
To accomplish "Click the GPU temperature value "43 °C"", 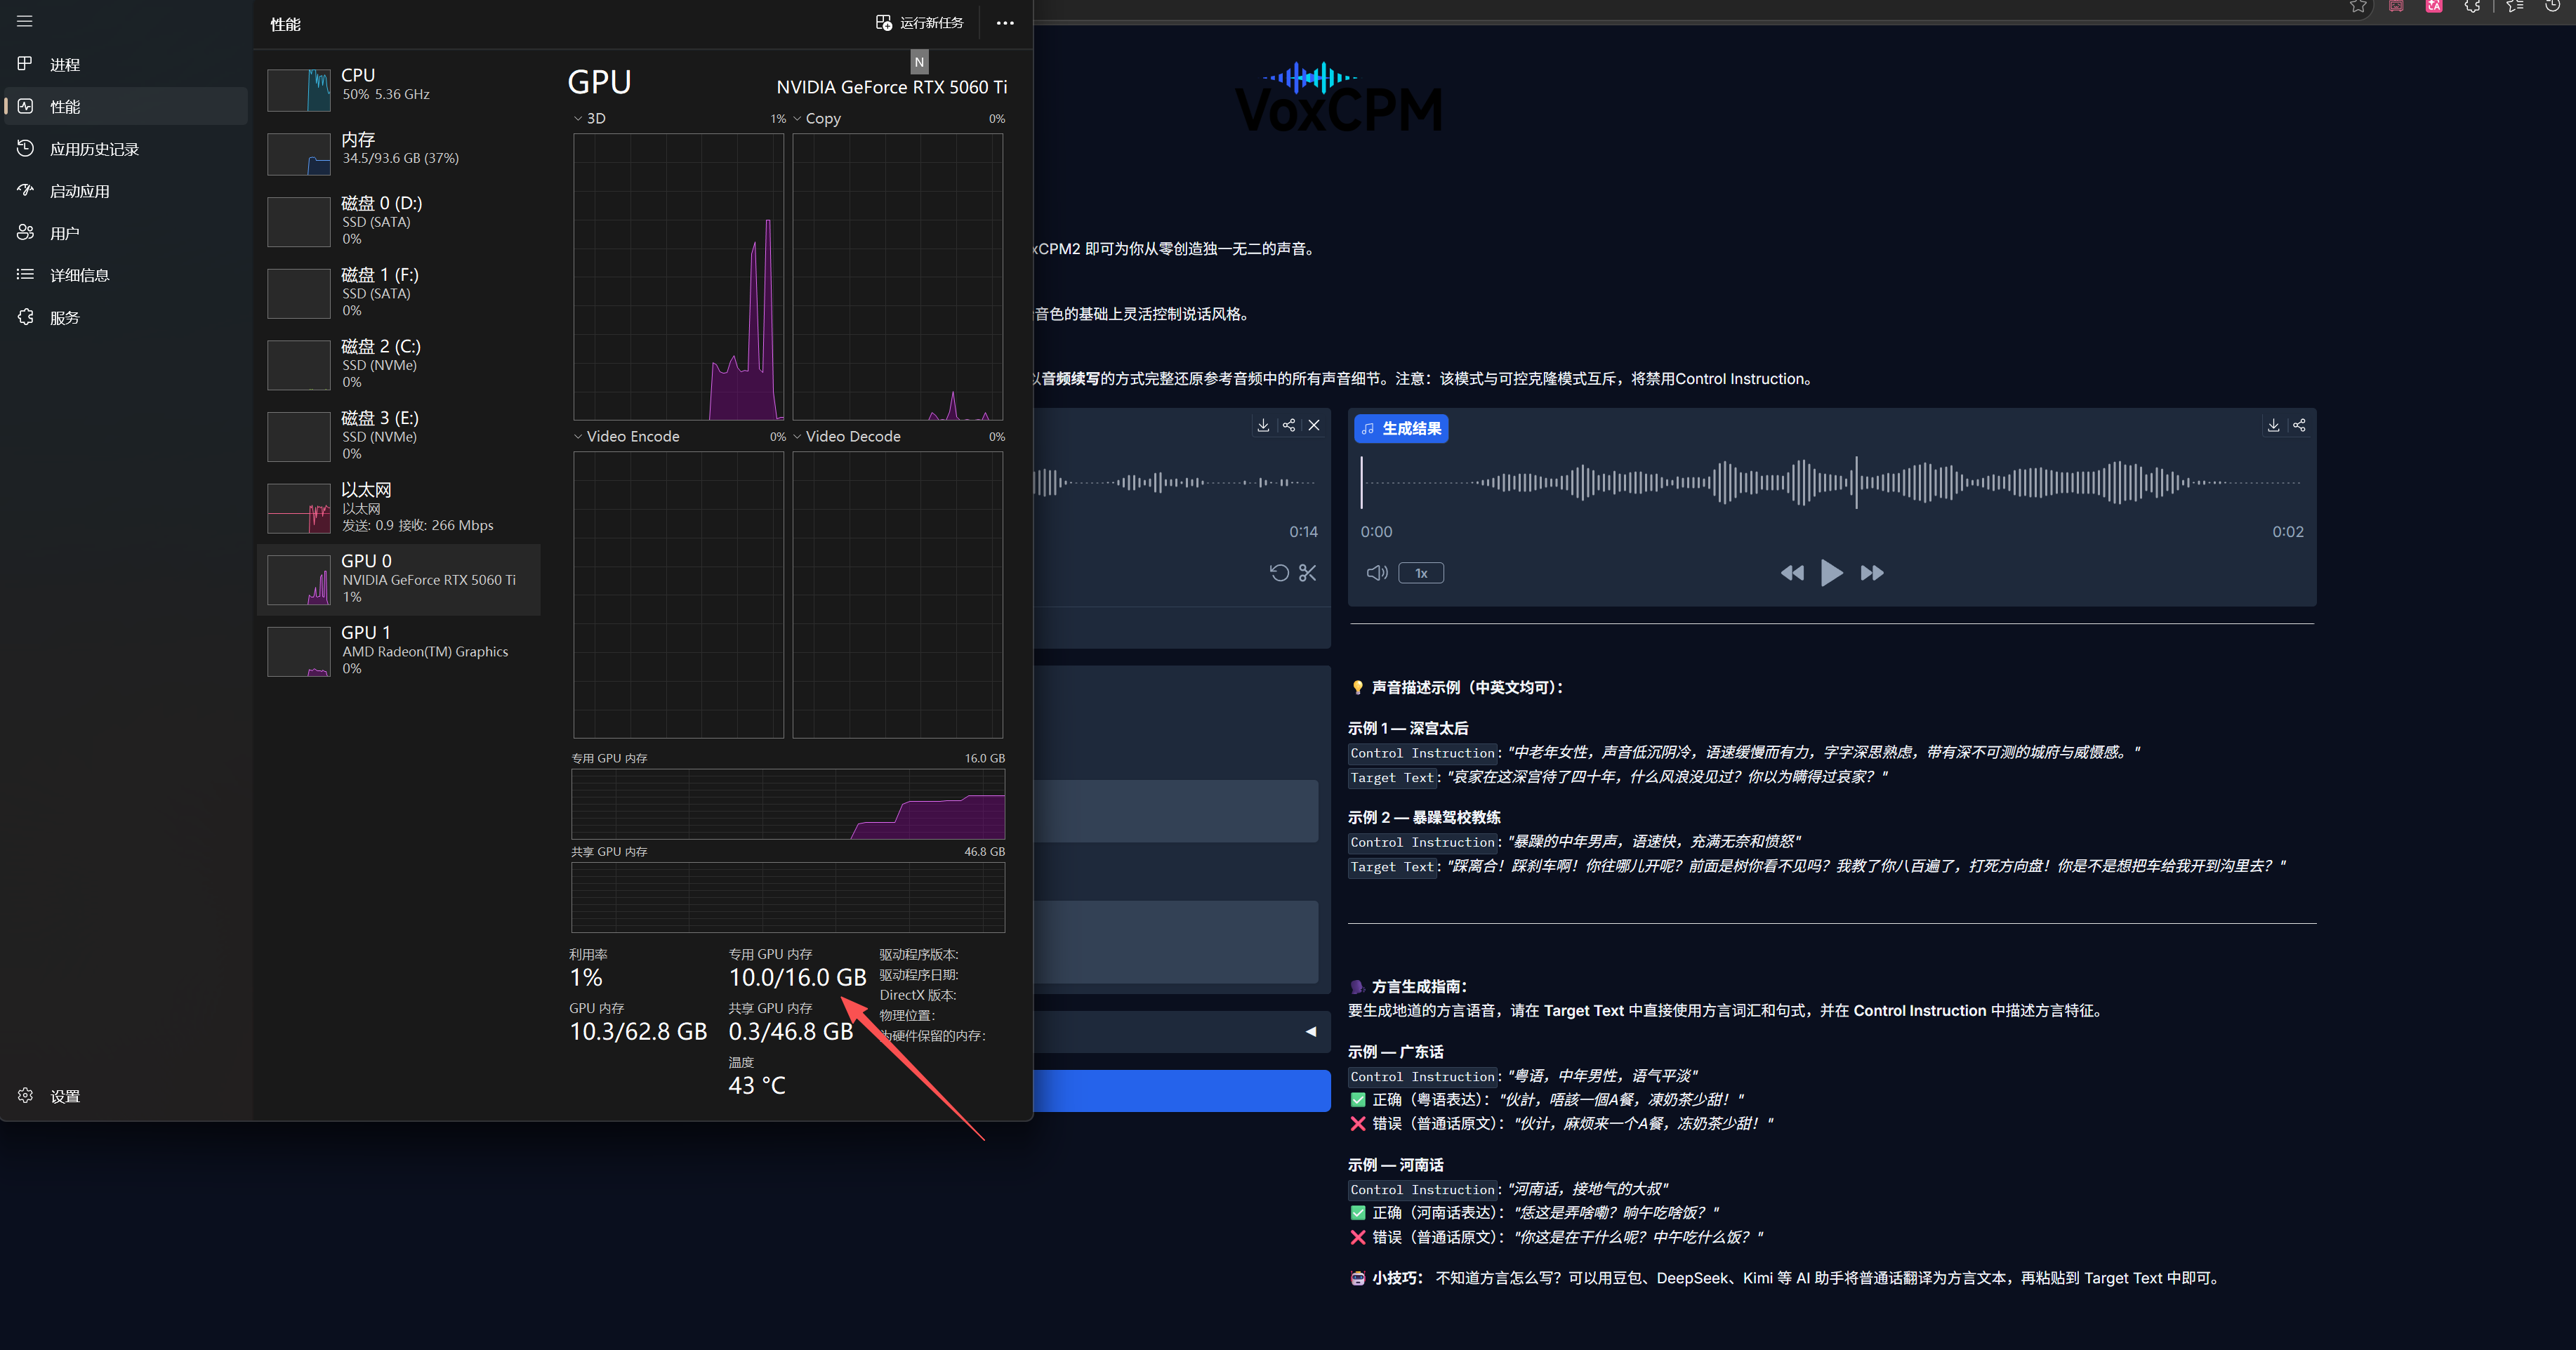I will (757, 1086).
